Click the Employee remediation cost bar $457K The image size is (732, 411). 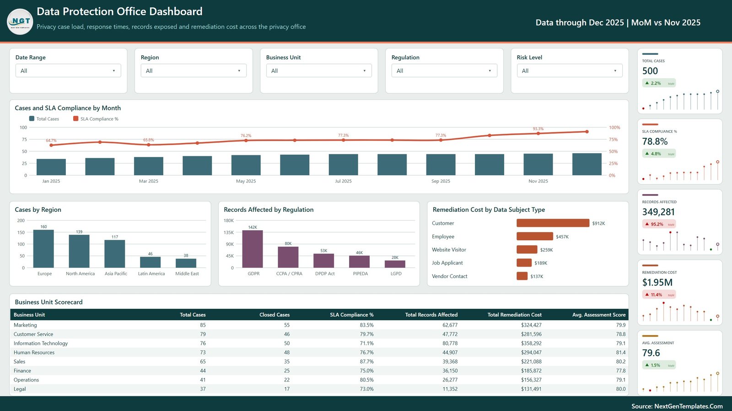tap(535, 236)
